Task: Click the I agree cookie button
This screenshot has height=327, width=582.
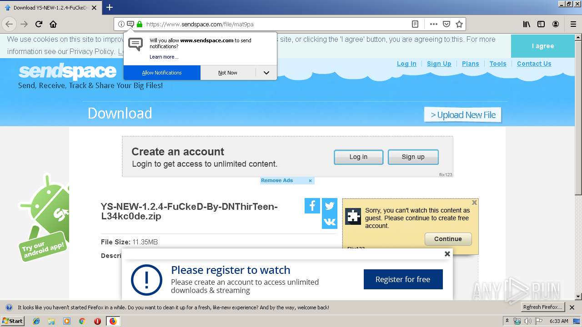Action: [543, 46]
